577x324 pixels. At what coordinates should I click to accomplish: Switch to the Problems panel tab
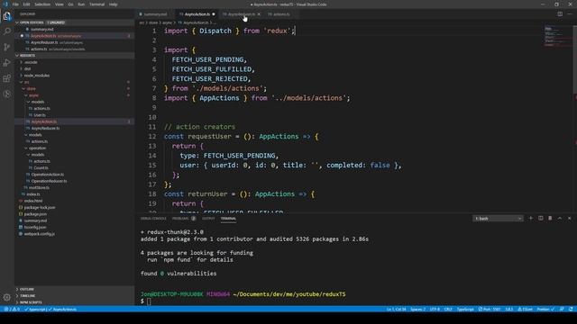pyautogui.click(x=180, y=219)
